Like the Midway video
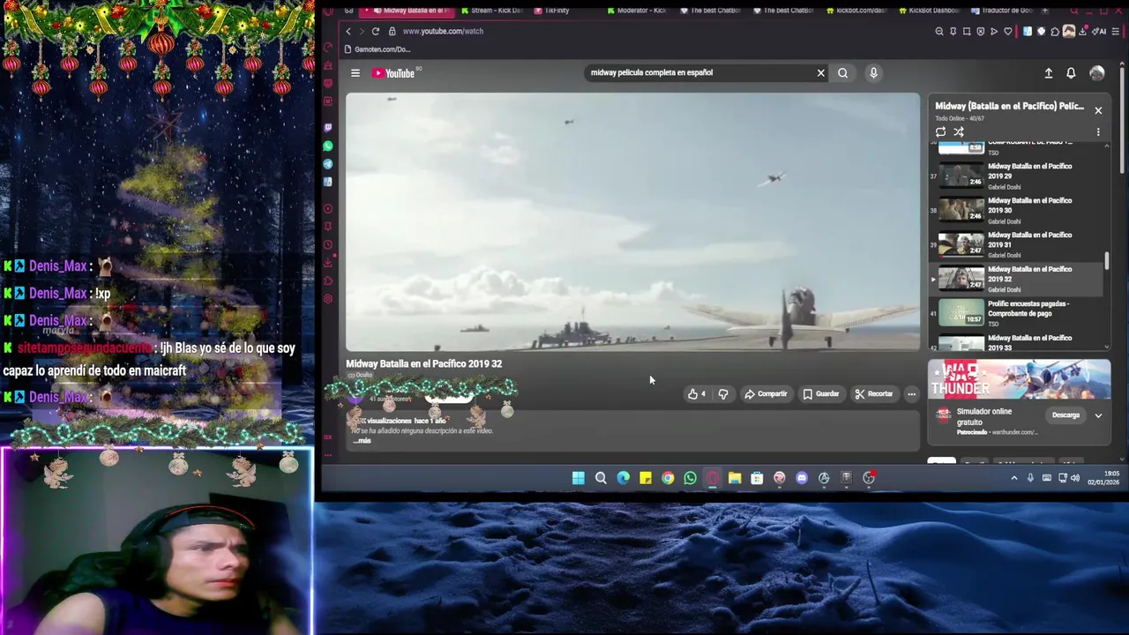The image size is (1129, 635). coord(696,394)
